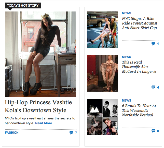Open This Is Real Housewife headline

click(139, 67)
